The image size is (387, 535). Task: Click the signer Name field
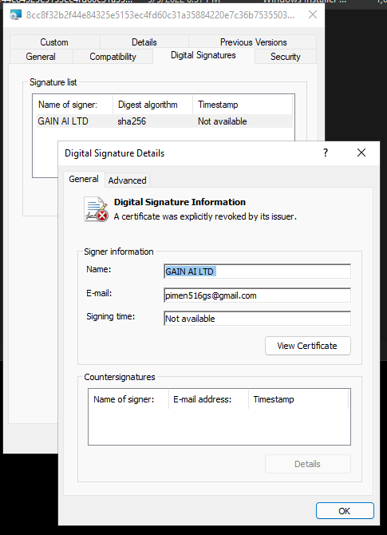coord(258,271)
